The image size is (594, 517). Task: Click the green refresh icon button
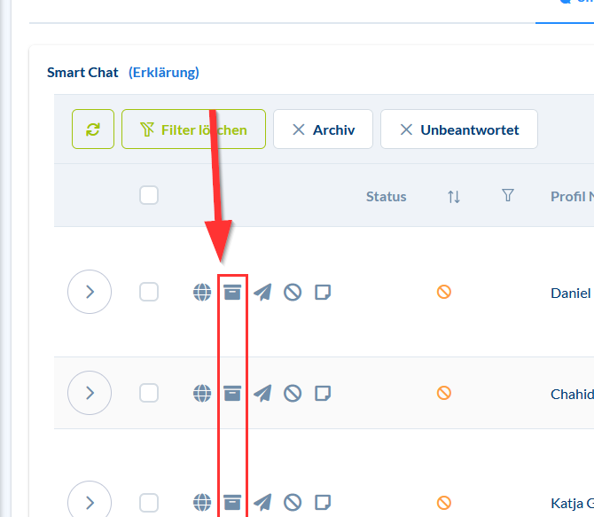tap(93, 129)
